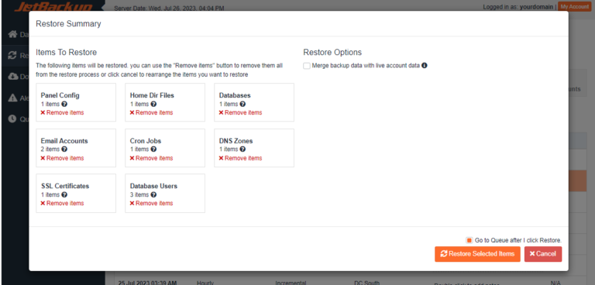Click the Dashboard home icon in sidebar

click(x=13, y=35)
